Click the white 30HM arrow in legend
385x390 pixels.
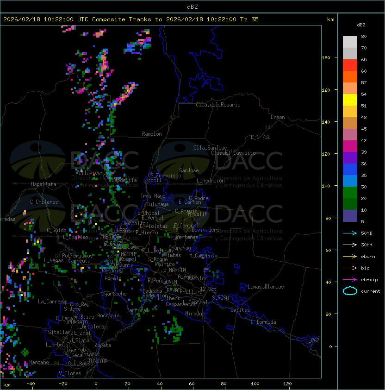click(x=350, y=245)
